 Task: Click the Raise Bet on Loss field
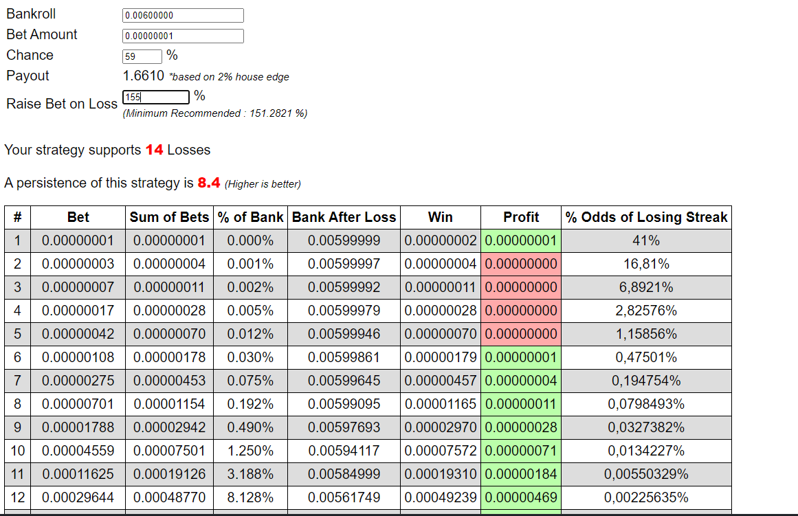[156, 97]
